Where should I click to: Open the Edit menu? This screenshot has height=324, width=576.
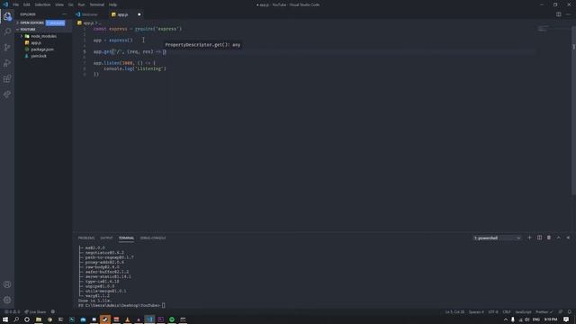(x=26, y=4)
